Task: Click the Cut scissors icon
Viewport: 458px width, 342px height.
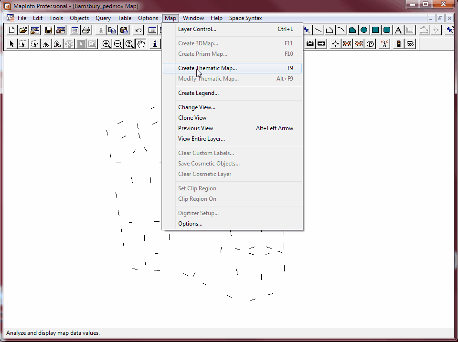Action: pyautogui.click(x=100, y=30)
